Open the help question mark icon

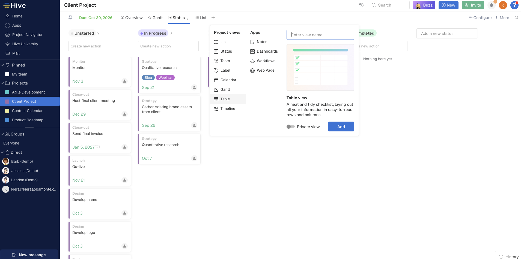[x=514, y=5]
